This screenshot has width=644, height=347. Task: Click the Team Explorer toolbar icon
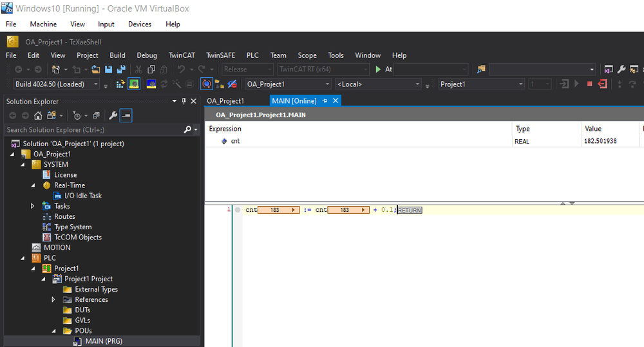pos(634,70)
